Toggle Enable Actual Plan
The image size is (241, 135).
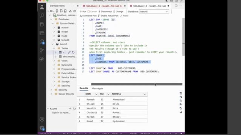[108, 16]
